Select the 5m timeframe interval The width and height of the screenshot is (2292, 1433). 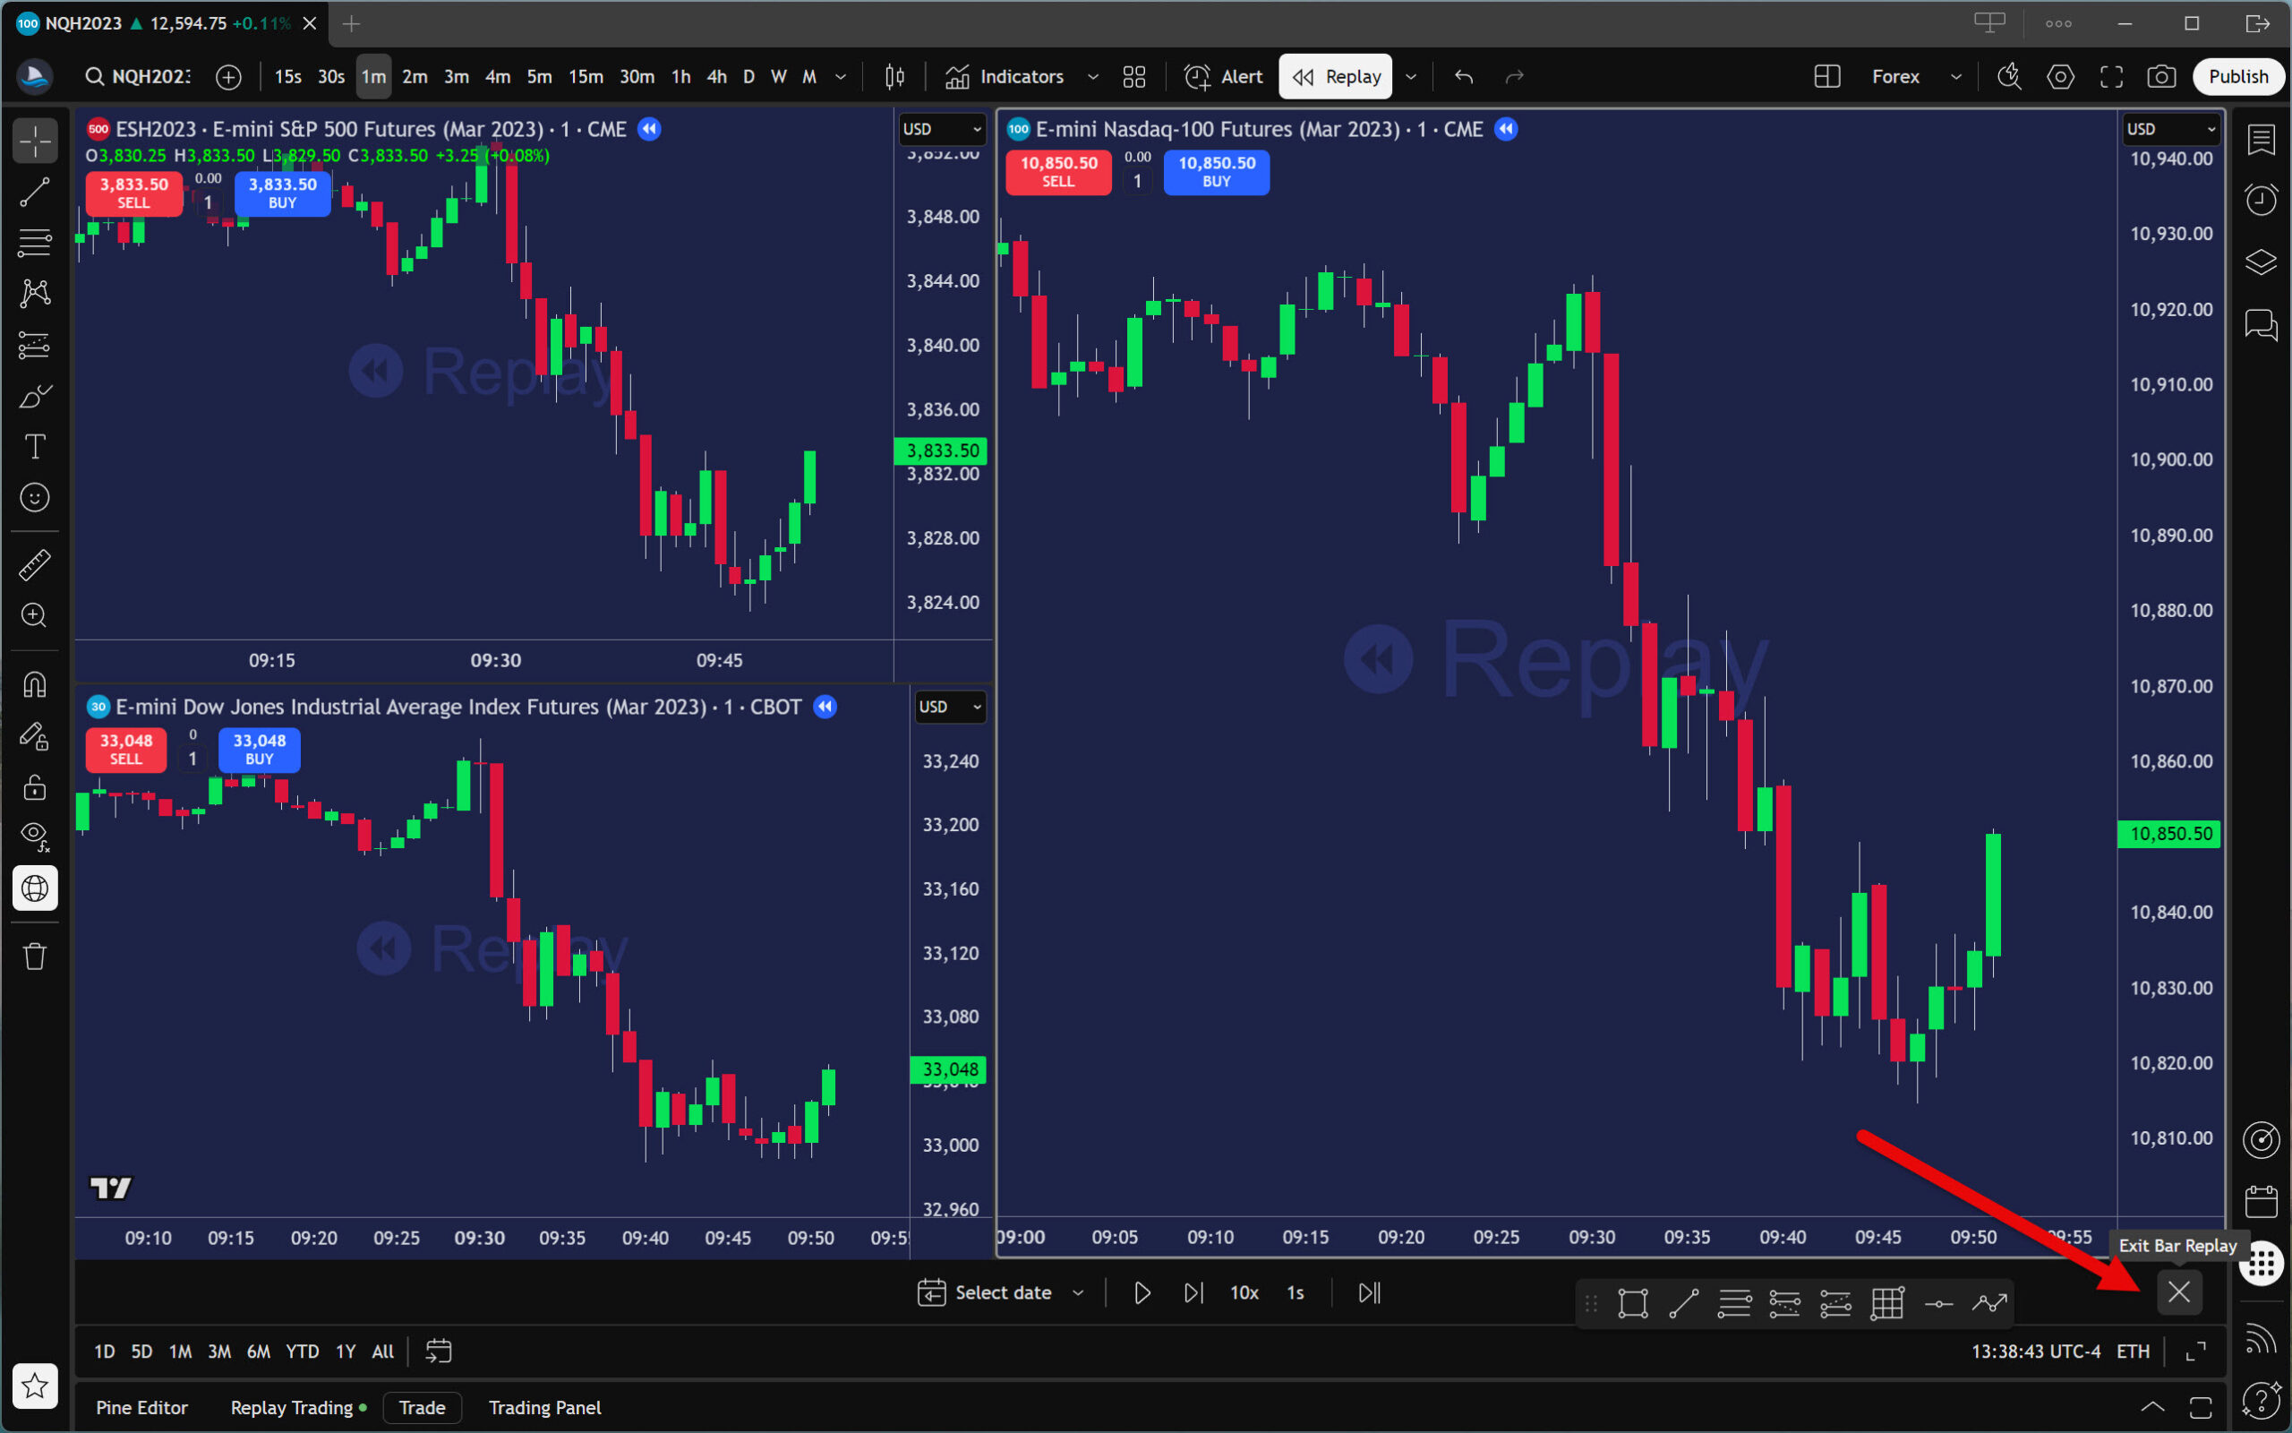coord(539,77)
